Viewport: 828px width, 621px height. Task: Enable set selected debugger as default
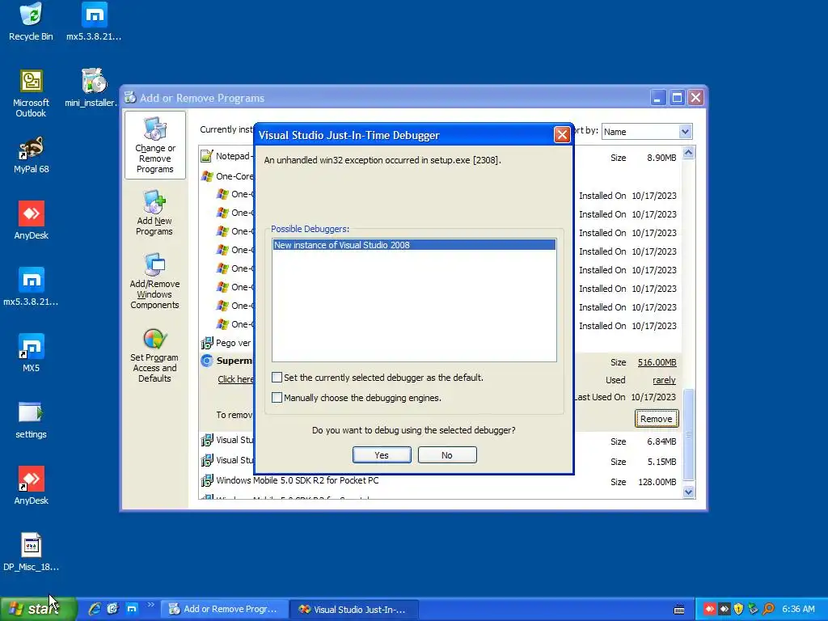click(x=277, y=378)
